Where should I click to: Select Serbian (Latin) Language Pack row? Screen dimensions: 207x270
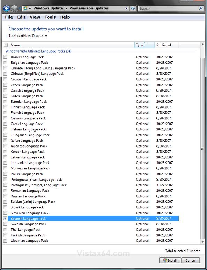[93, 202]
